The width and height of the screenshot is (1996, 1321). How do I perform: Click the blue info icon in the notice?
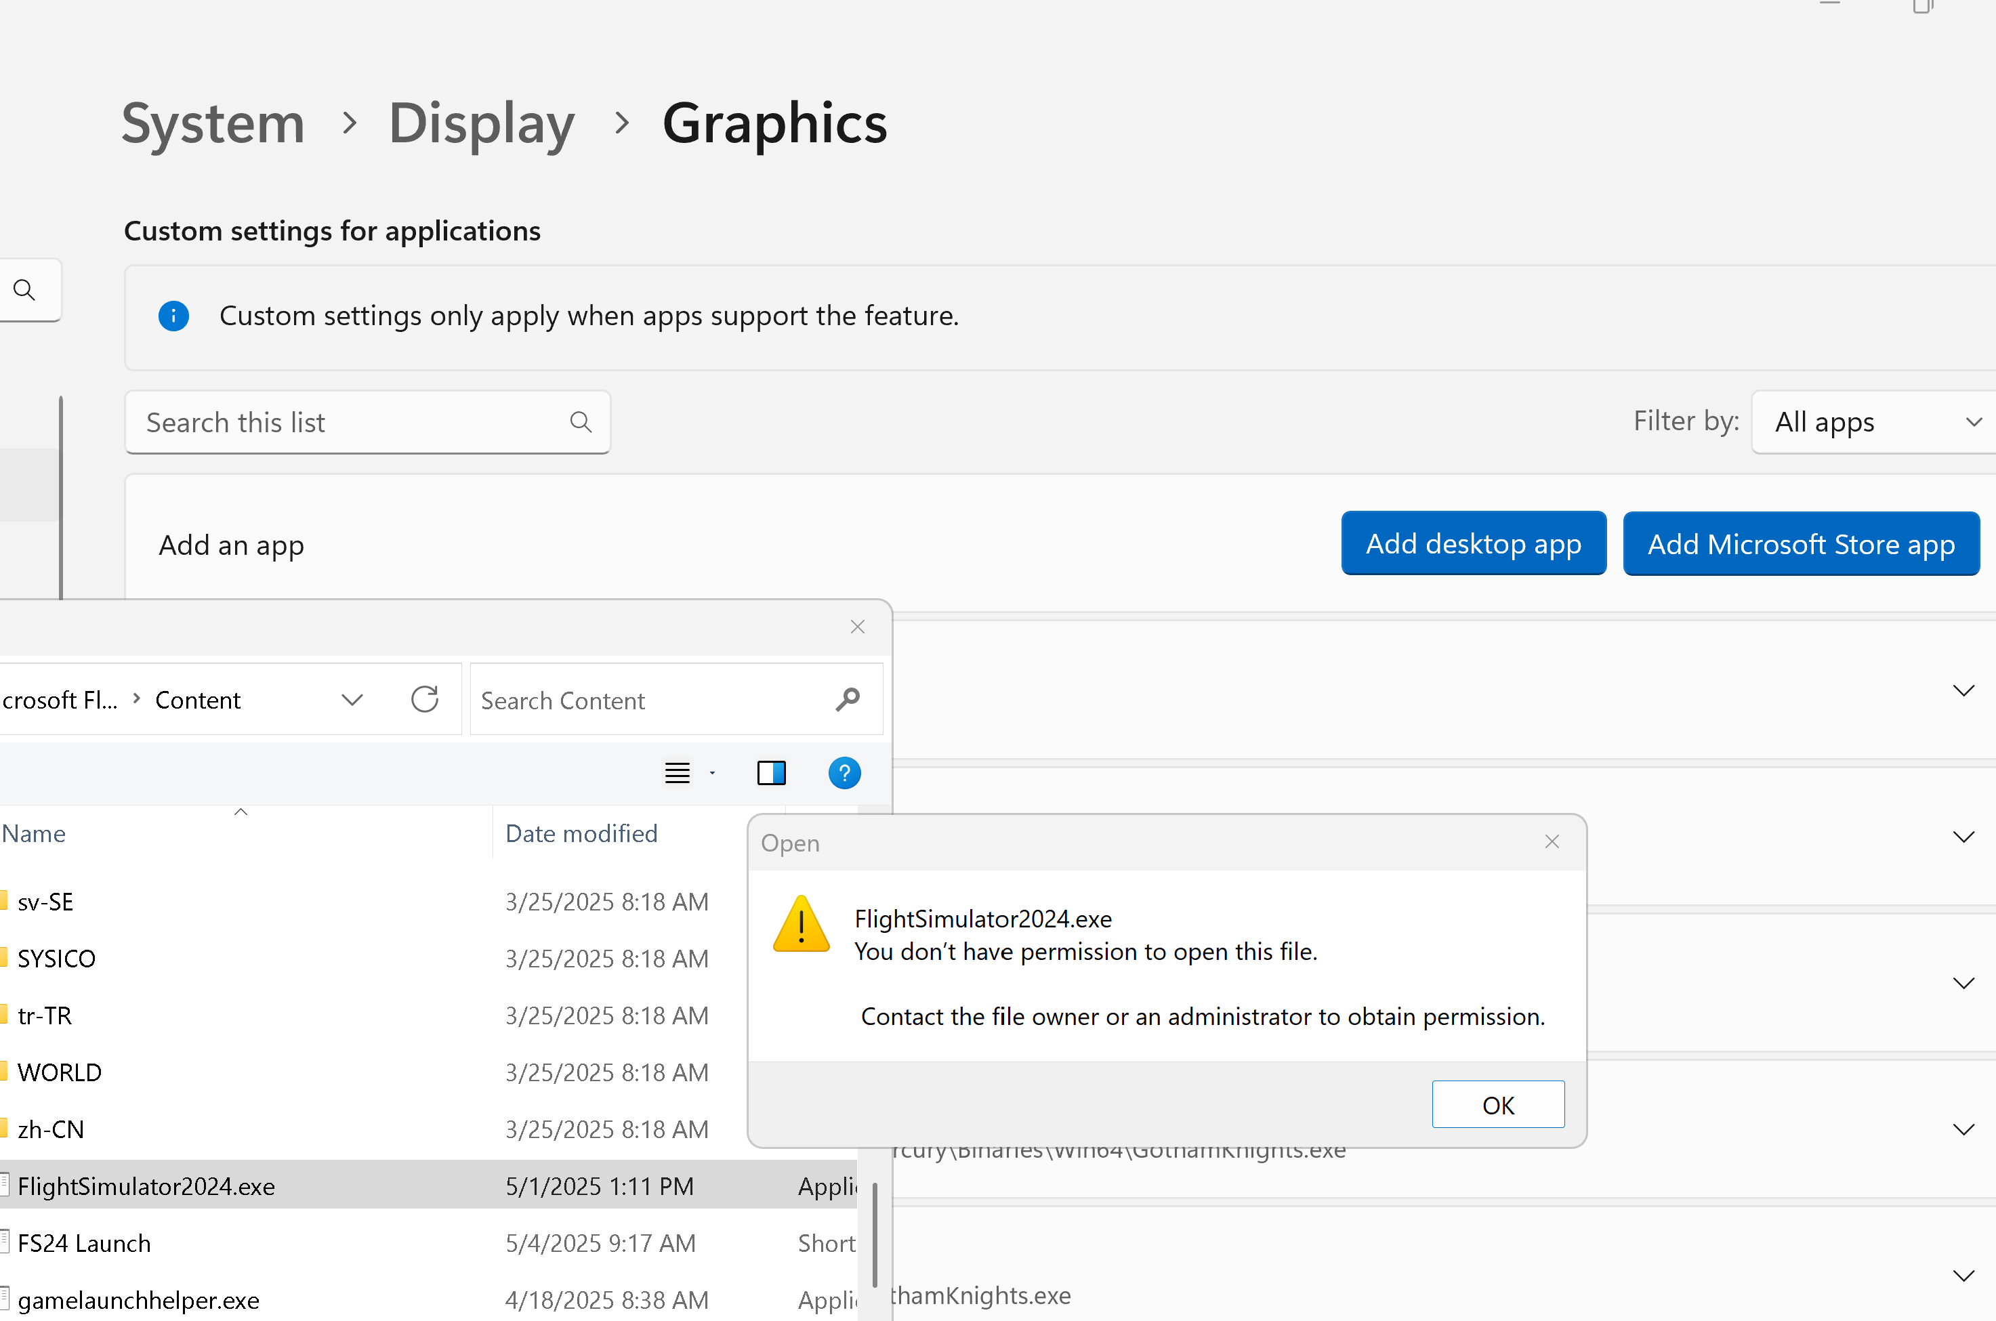pyautogui.click(x=173, y=316)
